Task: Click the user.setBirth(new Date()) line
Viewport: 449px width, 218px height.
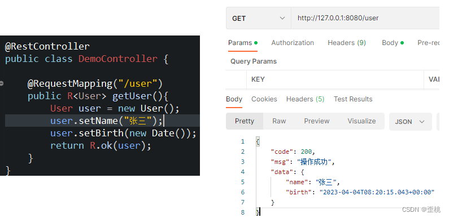Action: point(123,133)
